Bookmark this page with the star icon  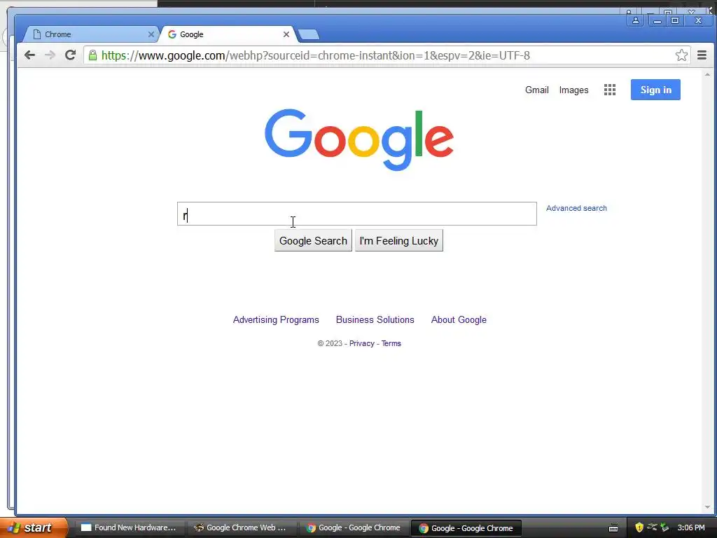(x=681, y=55)
